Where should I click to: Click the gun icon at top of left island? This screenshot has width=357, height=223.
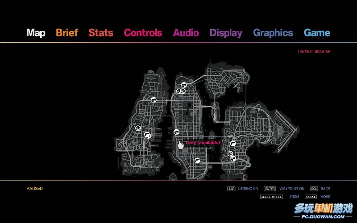pyautogui.click(x=154, y=100)
